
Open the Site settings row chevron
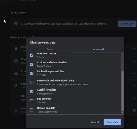(135, 98)
